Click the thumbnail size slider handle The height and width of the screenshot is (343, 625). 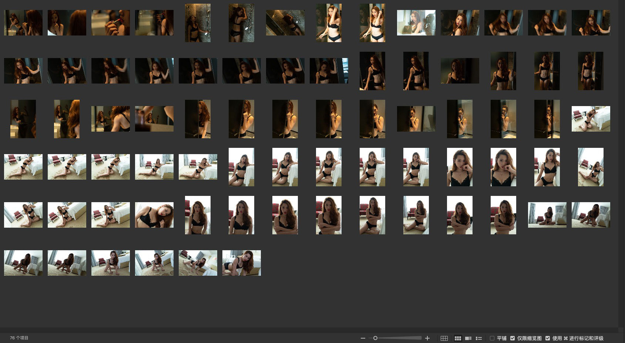tap(375, 338)
